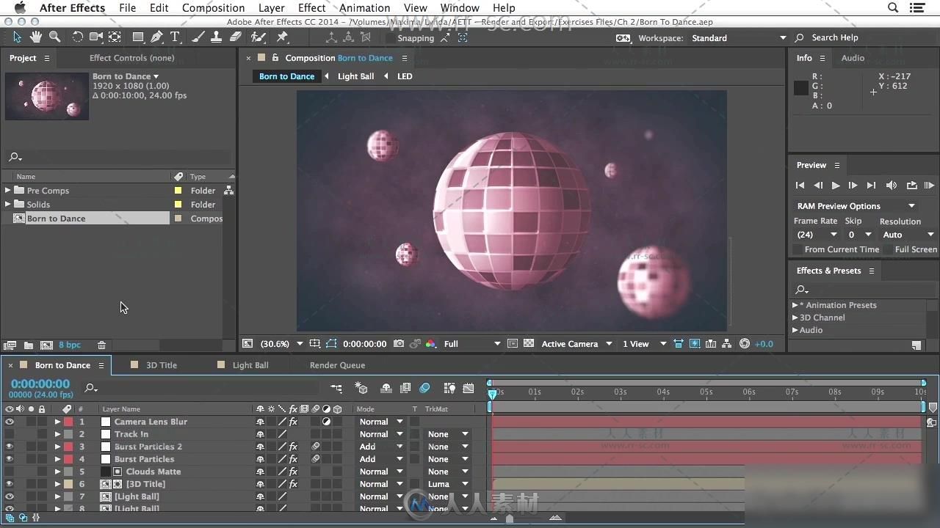Open the Full resolution dropdown in viewer
Image resolution: width=940 pixels, height=528 pixels.
(471, 343)
